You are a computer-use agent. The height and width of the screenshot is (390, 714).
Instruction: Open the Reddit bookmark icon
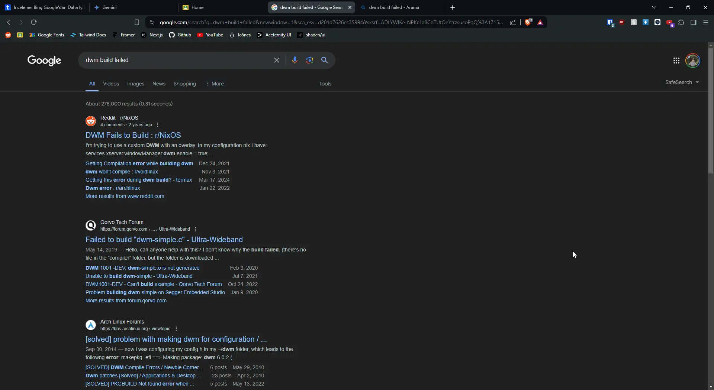click(8, 35)
